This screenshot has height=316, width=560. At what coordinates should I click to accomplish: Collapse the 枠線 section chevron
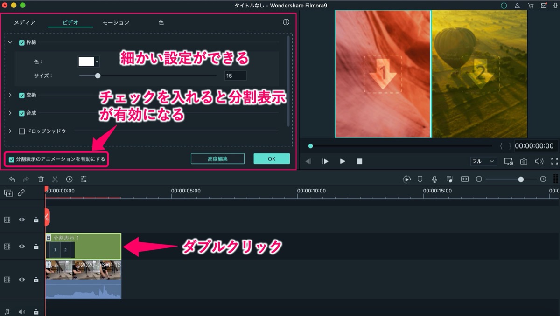pos(10,42)
